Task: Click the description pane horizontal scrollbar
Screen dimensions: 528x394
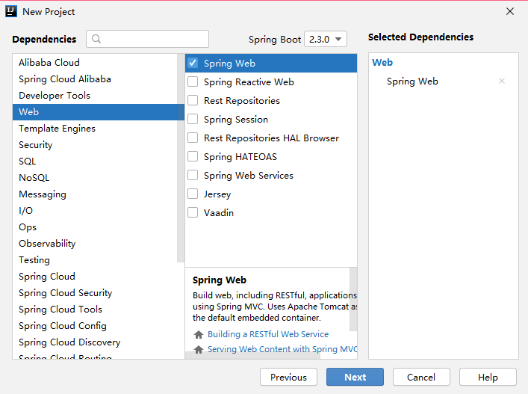Action: tap(252, 355)
